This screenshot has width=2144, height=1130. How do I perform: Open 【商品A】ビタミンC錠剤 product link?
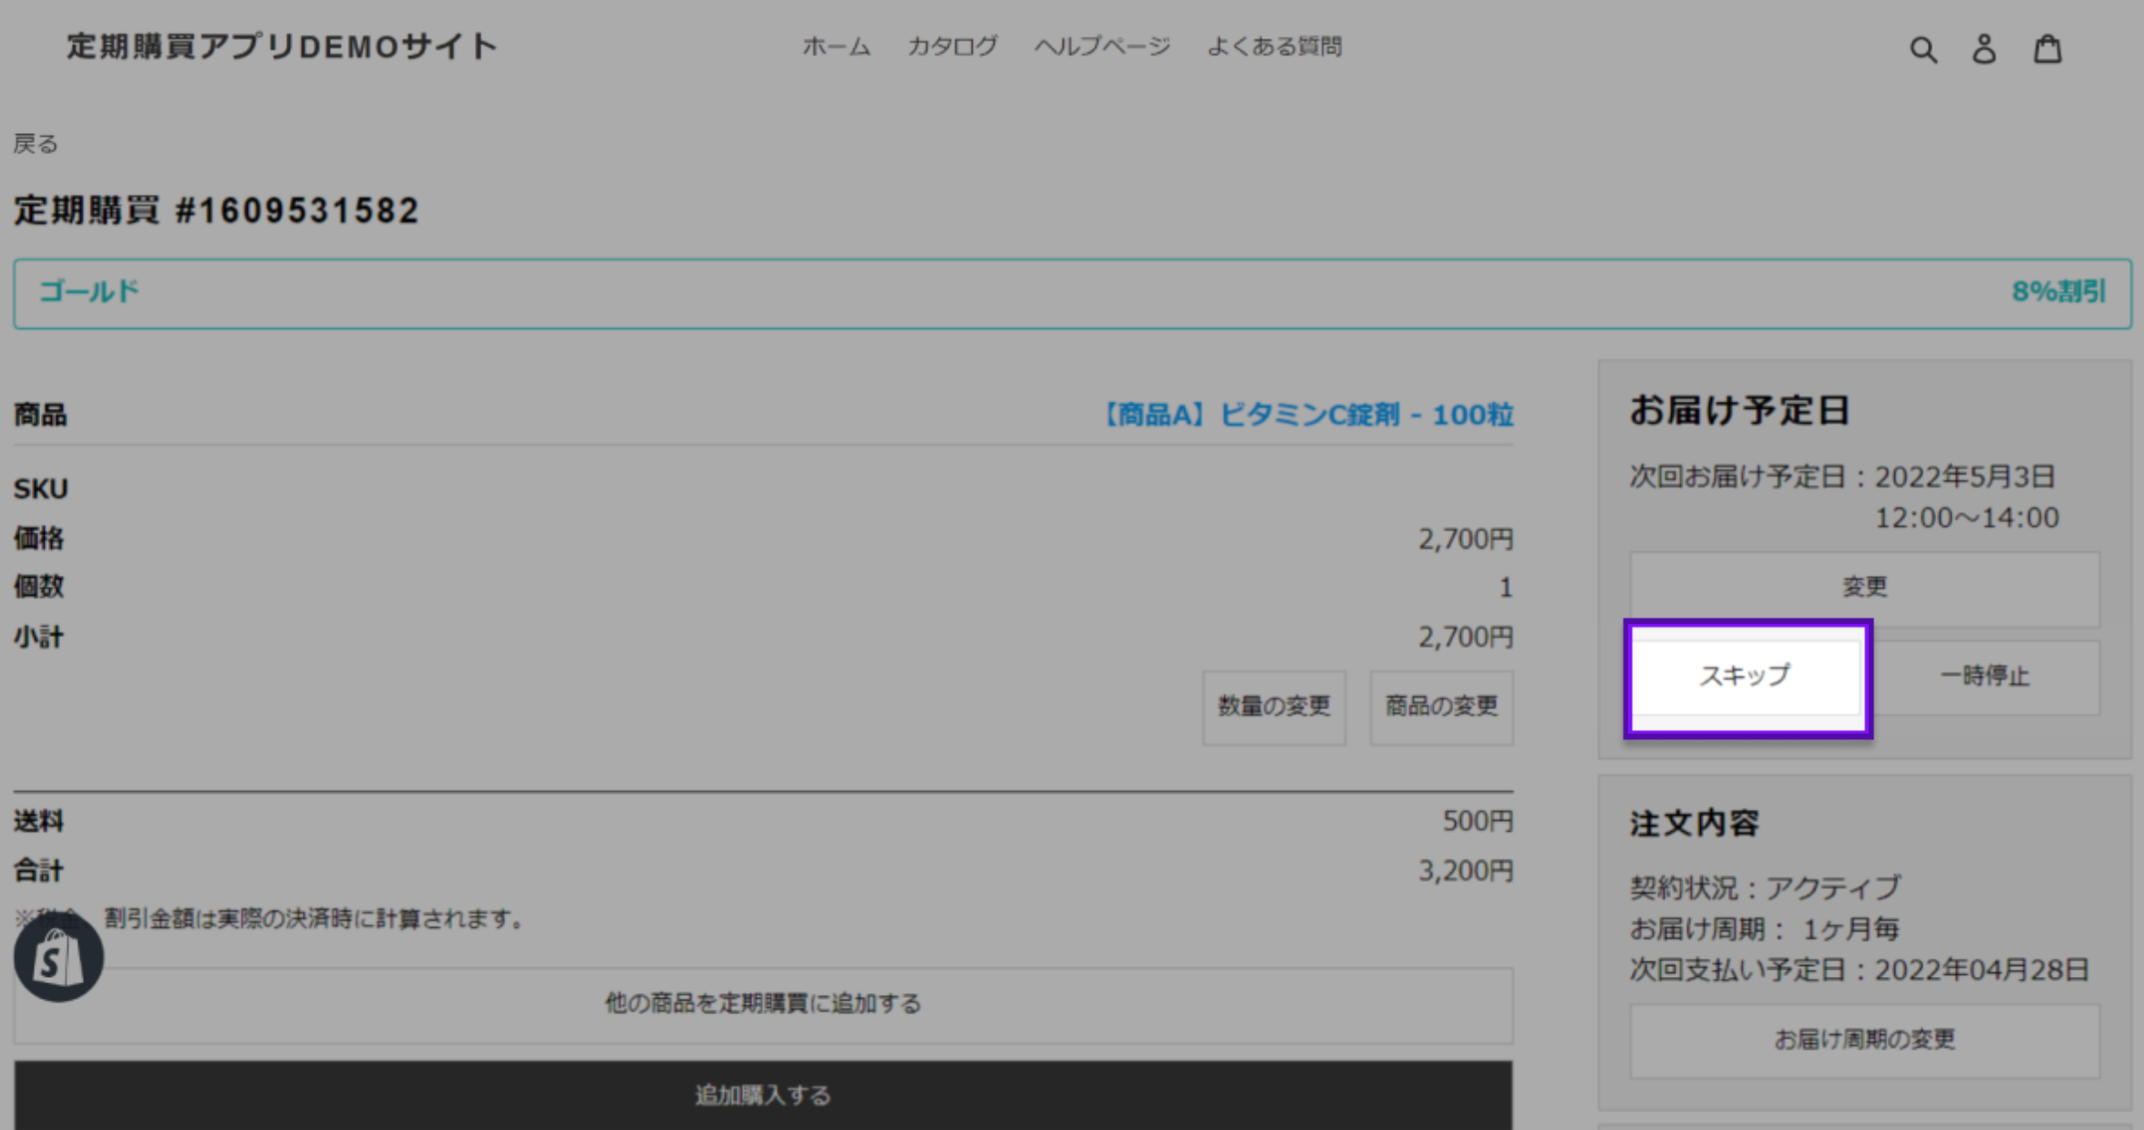pyautogui.click(x=1306, y=416)
